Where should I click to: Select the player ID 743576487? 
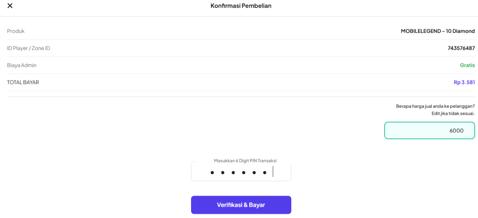461,48
